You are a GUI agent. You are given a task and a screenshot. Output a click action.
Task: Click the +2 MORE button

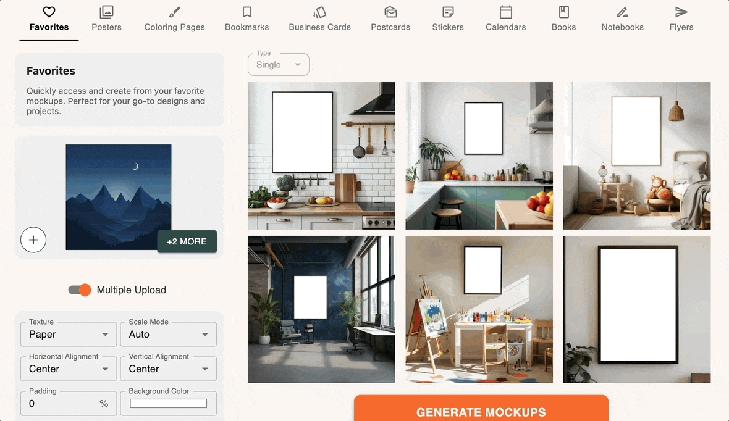point(187,241)
